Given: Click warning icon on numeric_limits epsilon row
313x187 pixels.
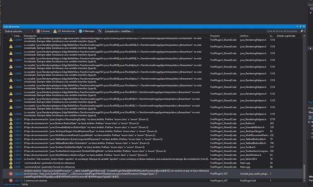Looking at the screenshot, I should [11, 159].
